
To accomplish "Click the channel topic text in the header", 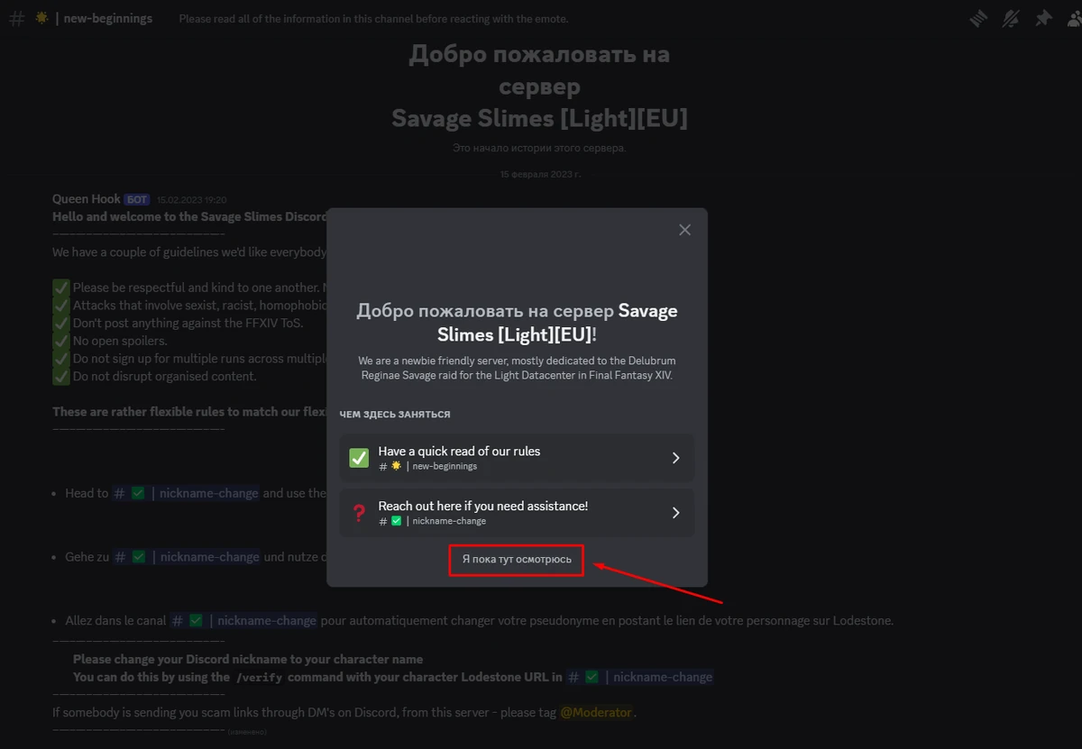I will coord(373,18).
